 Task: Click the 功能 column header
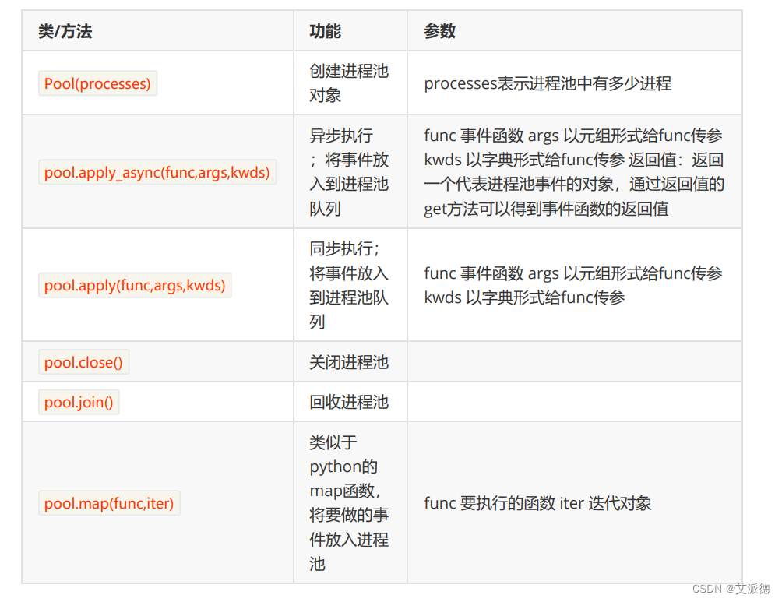pyautogui.click(x=319, y=30)
